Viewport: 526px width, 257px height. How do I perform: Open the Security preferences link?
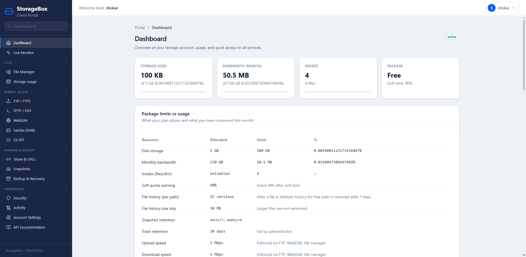coord(36,198)
